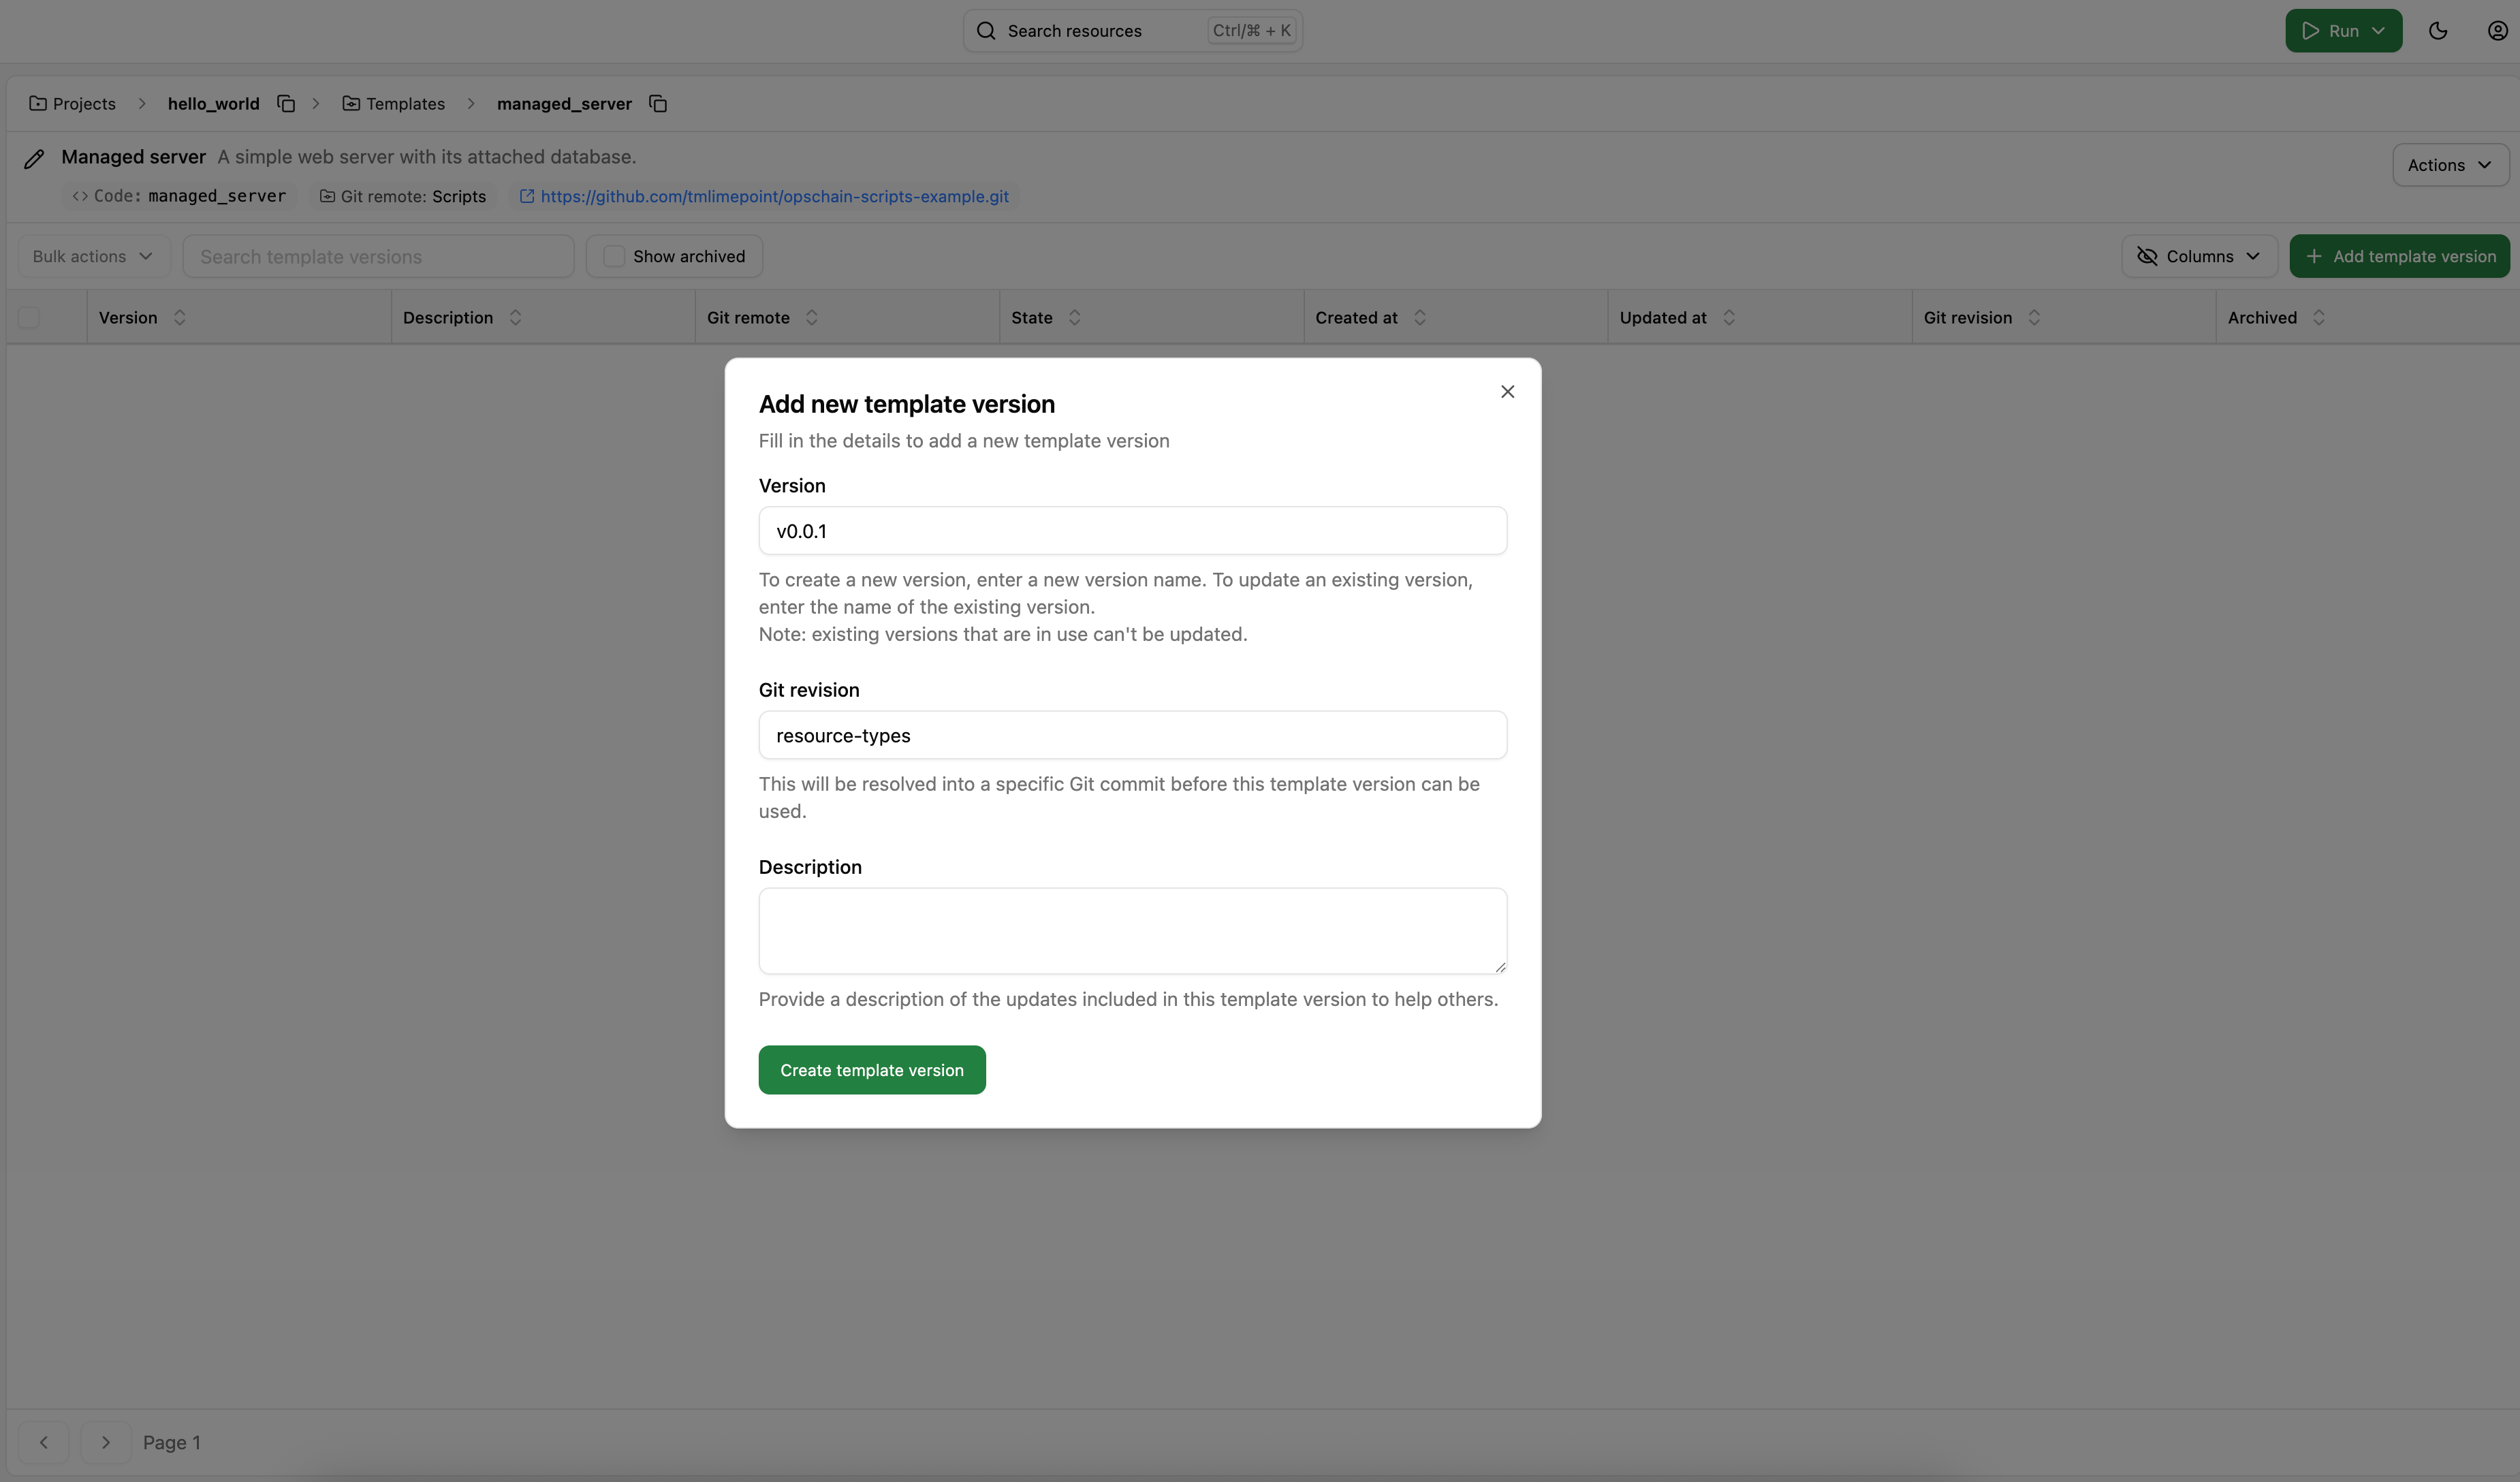Sort the Version column using its sort icon

click(x=180, y=317)
